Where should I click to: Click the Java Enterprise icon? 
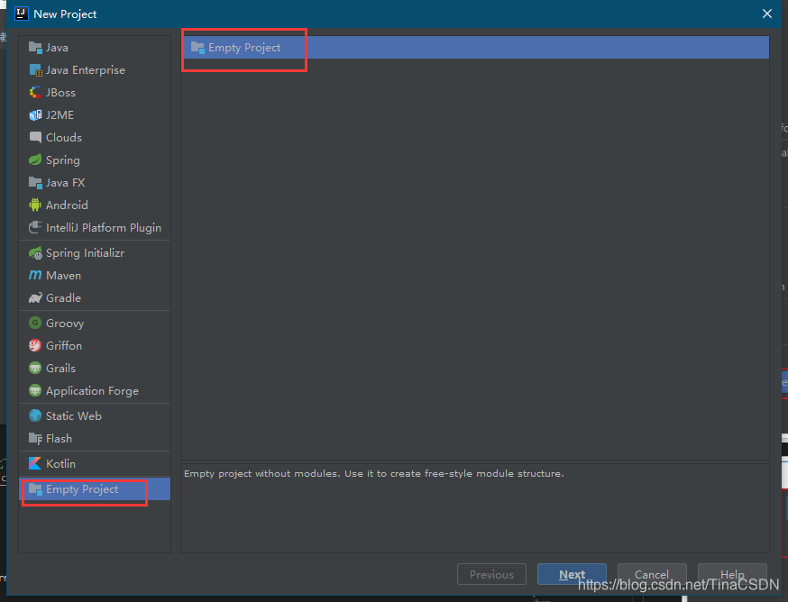[35, 70]
